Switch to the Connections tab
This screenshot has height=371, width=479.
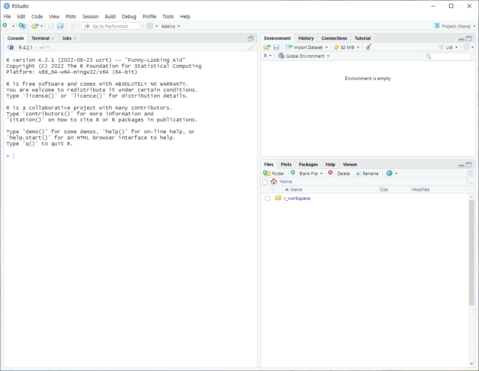click(334, 38)
